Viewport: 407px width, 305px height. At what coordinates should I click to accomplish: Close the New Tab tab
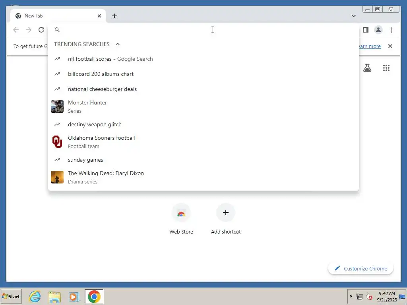point(99,16)
